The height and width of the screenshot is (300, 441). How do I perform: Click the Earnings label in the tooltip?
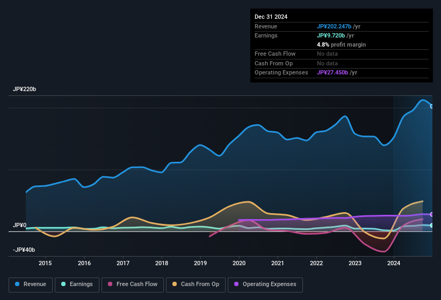point(266,35)
